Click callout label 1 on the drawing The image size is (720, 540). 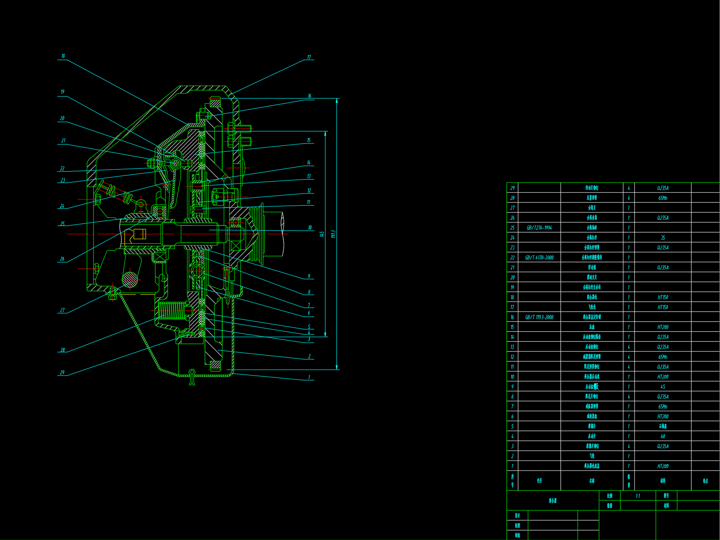[309, 377]
